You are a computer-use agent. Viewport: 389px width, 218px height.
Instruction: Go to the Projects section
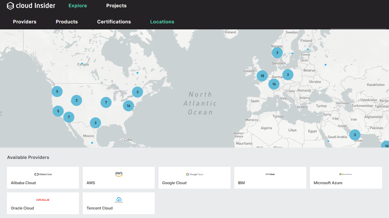[116, 6]
